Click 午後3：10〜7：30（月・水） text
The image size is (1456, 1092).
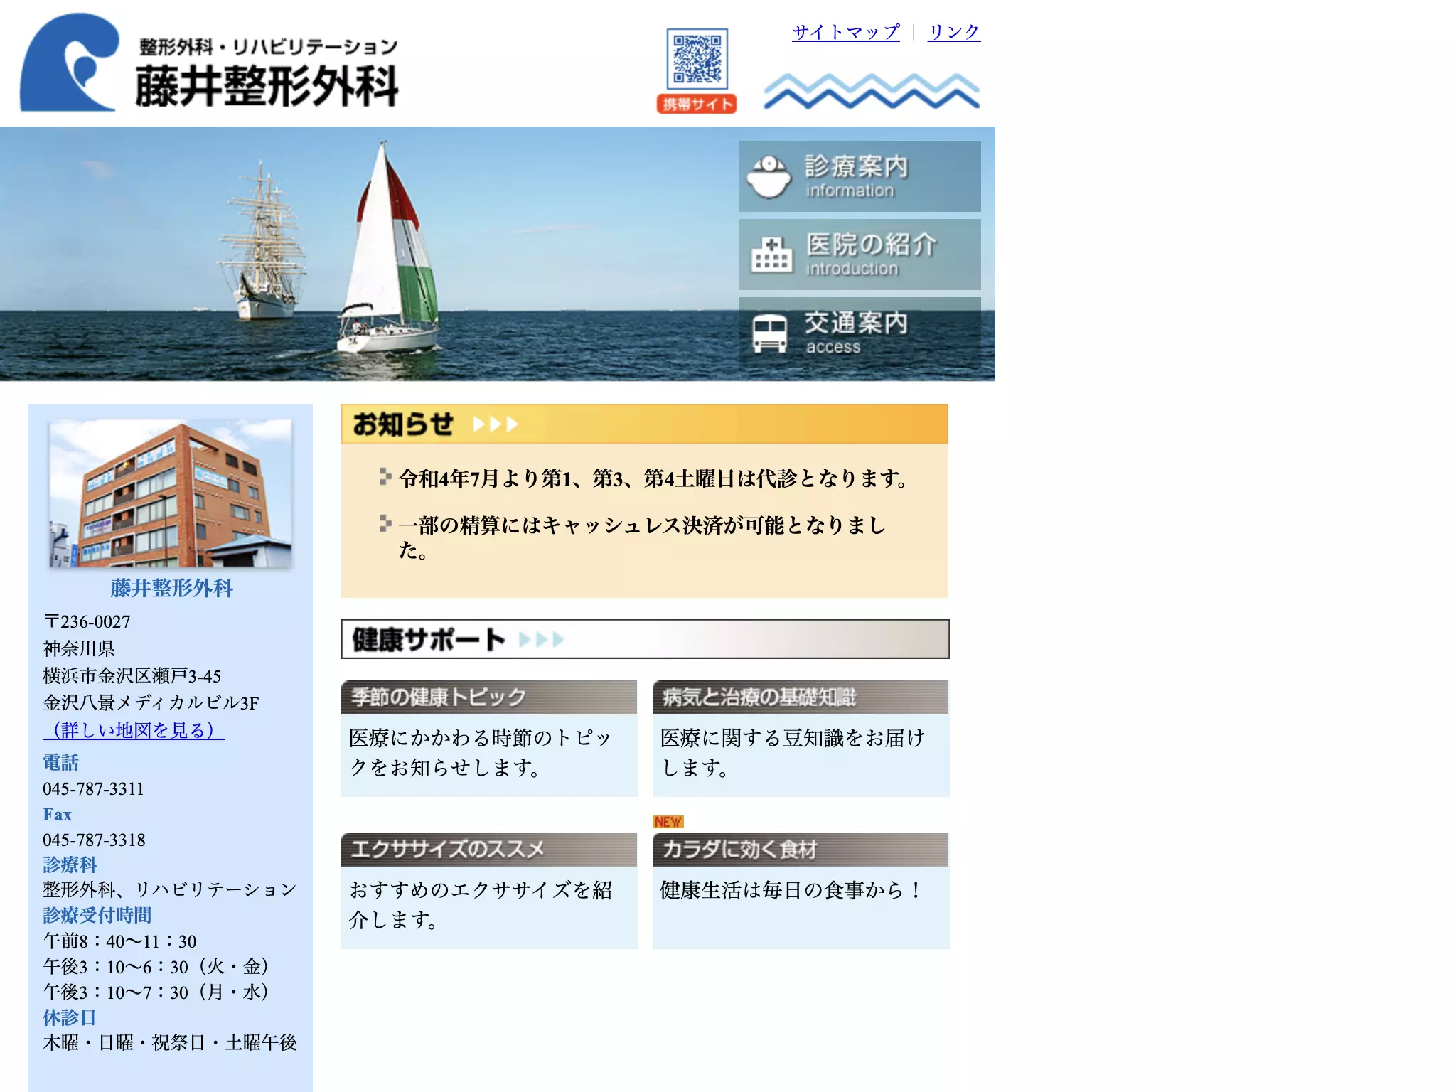pos(156,992)
